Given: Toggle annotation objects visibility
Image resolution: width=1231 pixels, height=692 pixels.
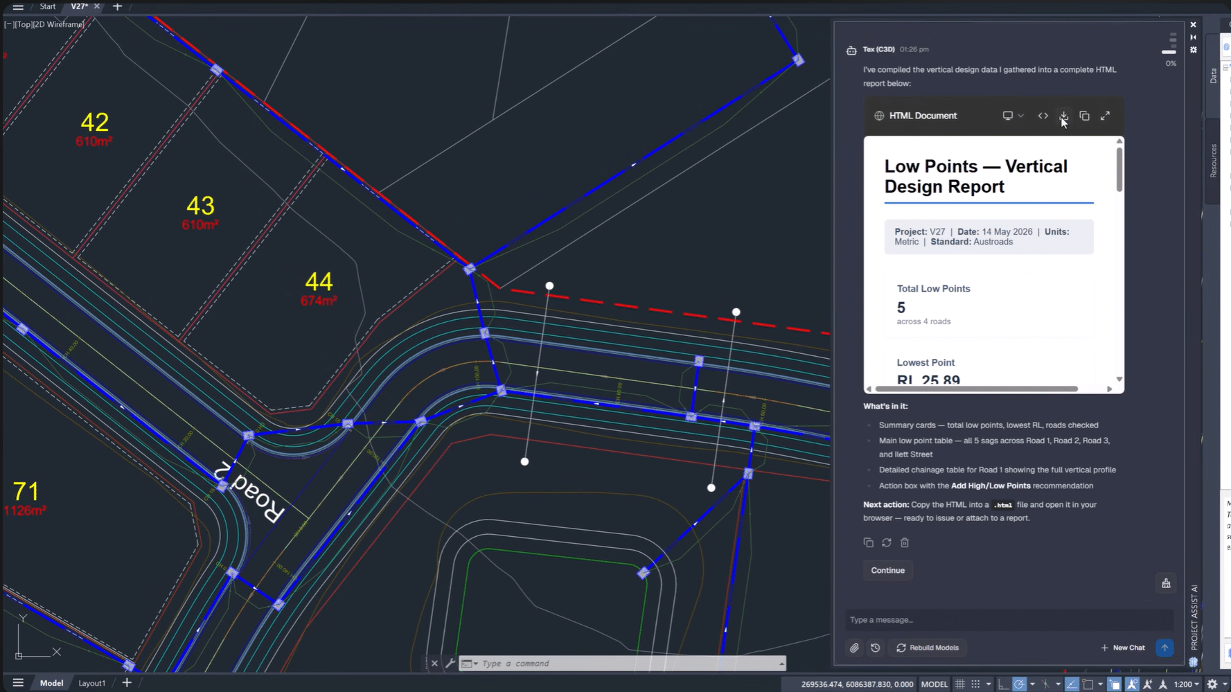Looking at the screenshot, I should click(1132, 684).
